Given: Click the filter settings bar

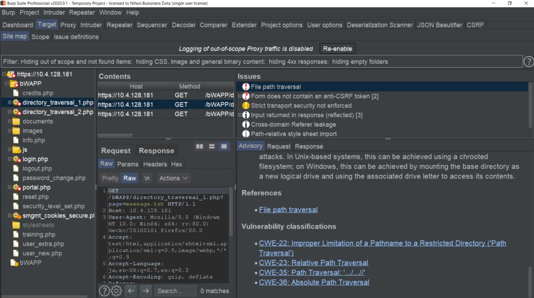Looking at the screenshot, I should coord(262,61).
